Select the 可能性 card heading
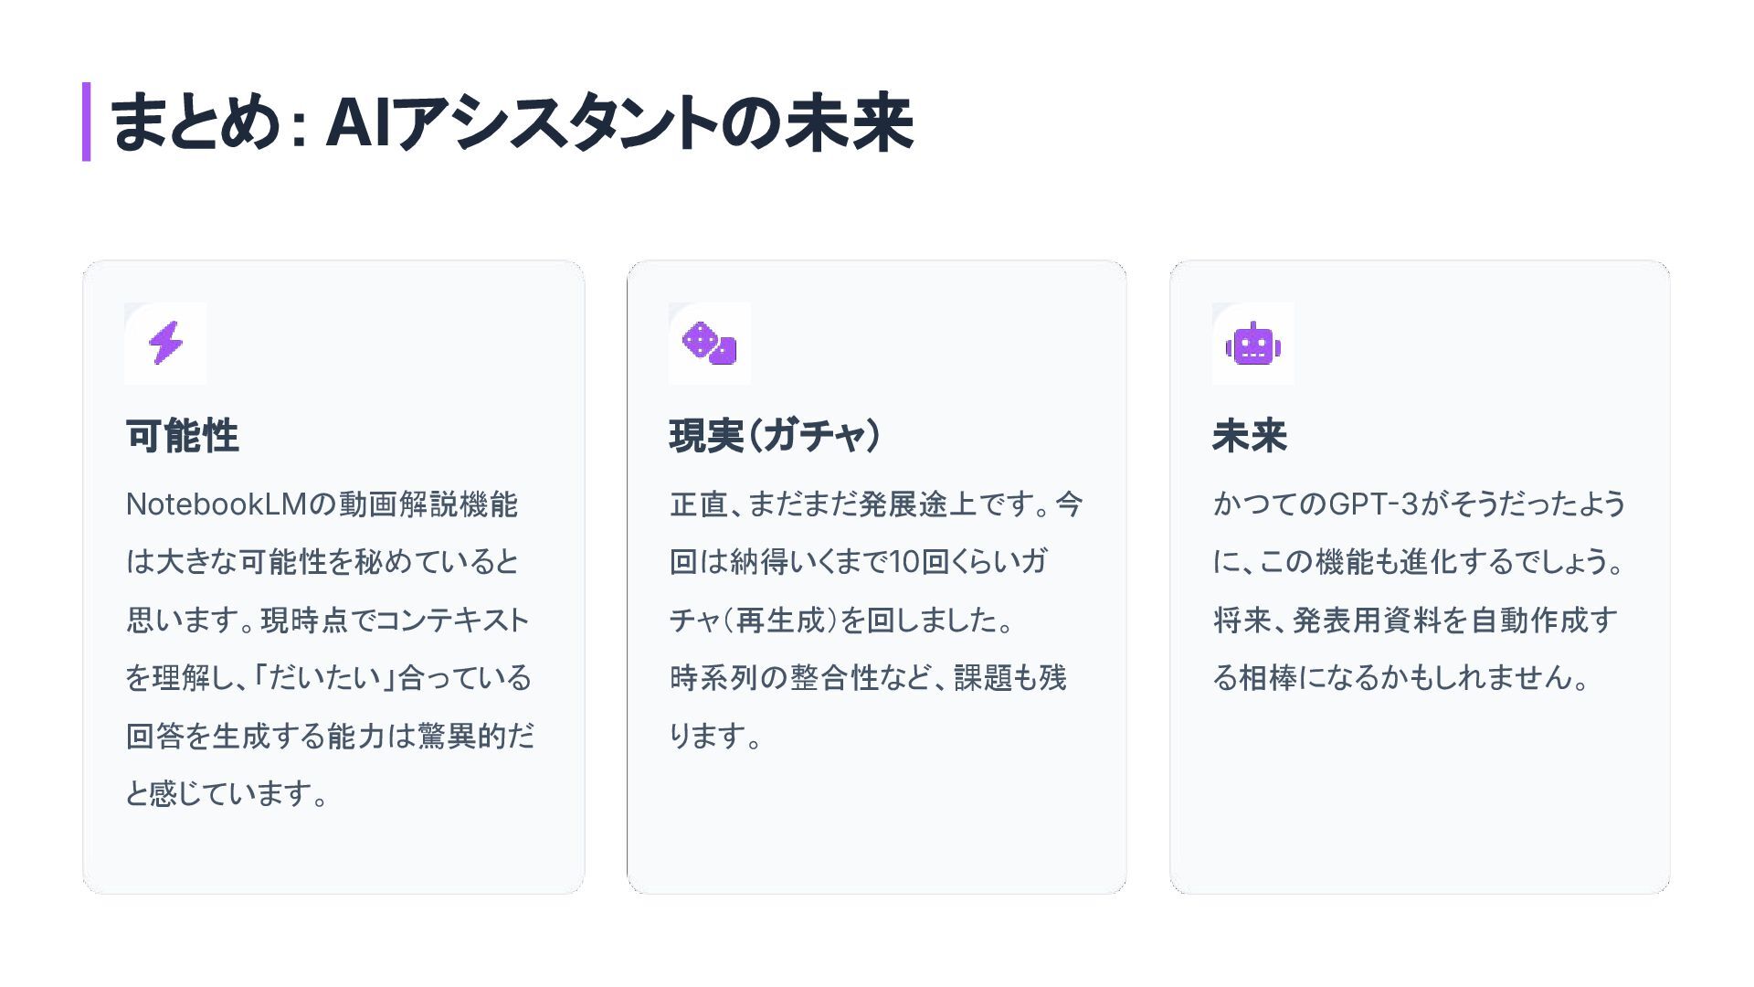 (x=183, y=436)
